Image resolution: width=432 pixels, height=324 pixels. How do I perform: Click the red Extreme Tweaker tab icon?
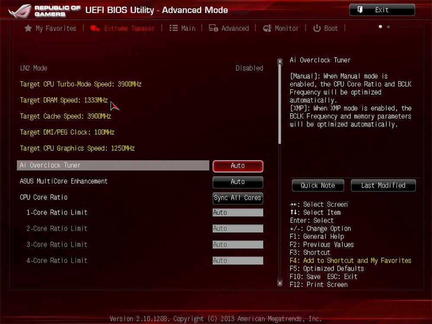point(95,28)
